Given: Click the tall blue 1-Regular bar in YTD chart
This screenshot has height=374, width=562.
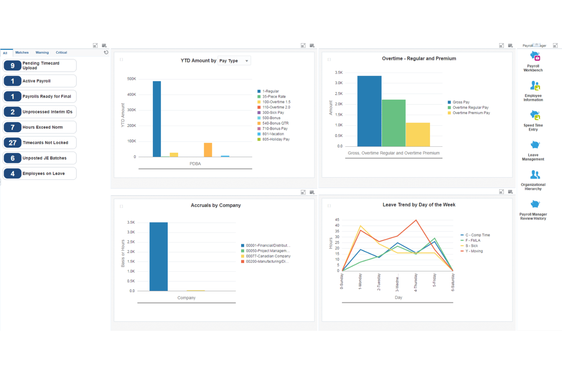Looking at the screenshot, I should click(157, 119).
